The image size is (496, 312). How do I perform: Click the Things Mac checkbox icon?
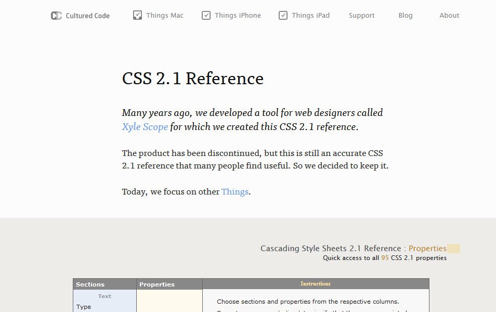(137, 15)
